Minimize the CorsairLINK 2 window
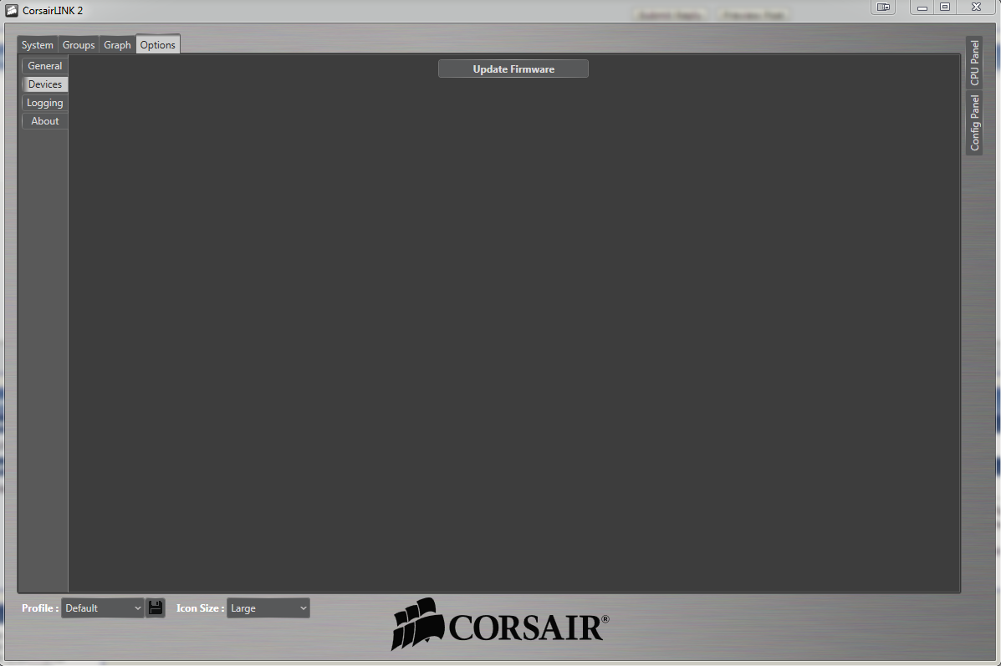The image size is (1001, 666). (x=922, y=7)
